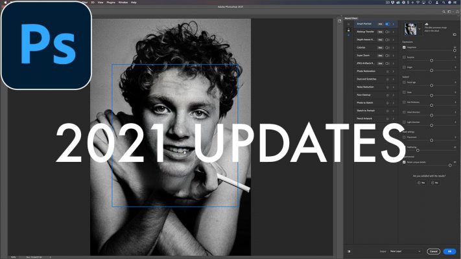Viewport: 461px width, 259px height.
Task: Enable the Colorize filter toggle
Action: click(x=388, y=47)
